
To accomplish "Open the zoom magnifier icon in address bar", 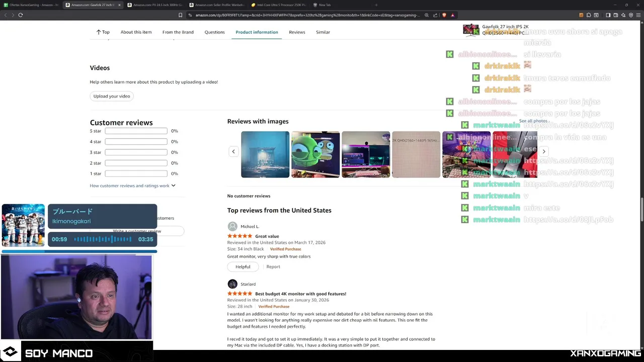I will [x=427, y=15].
